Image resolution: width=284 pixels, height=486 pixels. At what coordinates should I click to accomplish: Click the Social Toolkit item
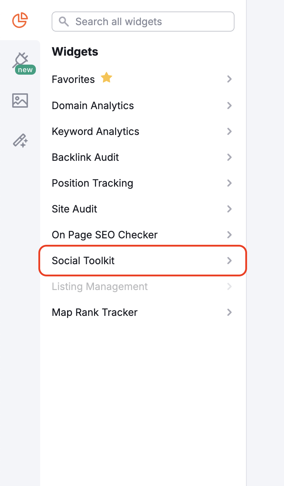pyautogui.click(x=83, y=261)
